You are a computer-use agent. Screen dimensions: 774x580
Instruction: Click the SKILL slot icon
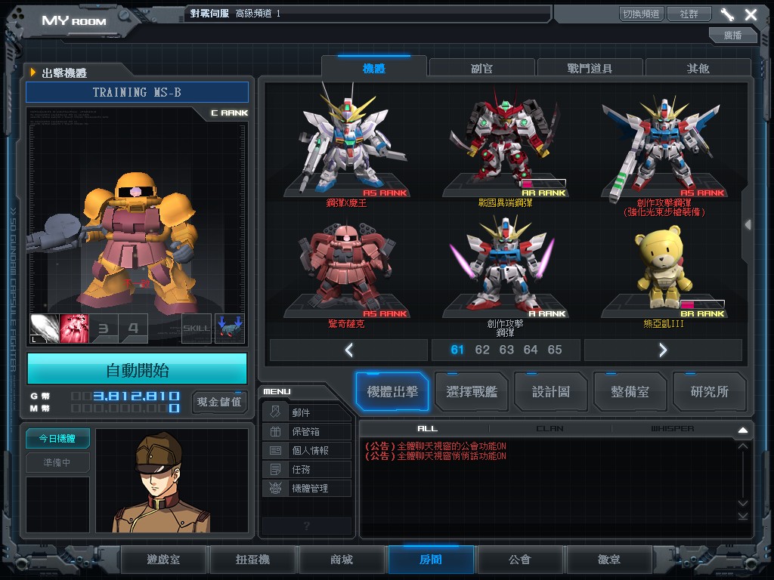197,329
